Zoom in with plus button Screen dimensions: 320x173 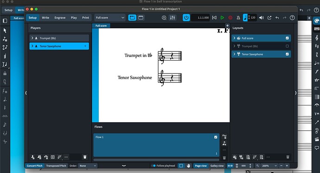pos(287,166)
